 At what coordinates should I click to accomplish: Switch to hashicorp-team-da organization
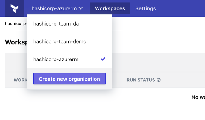(56, 24)
